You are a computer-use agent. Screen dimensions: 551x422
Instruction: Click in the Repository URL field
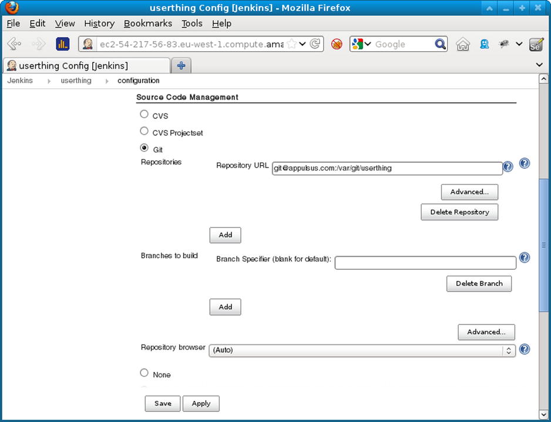[x=387, y=169]
